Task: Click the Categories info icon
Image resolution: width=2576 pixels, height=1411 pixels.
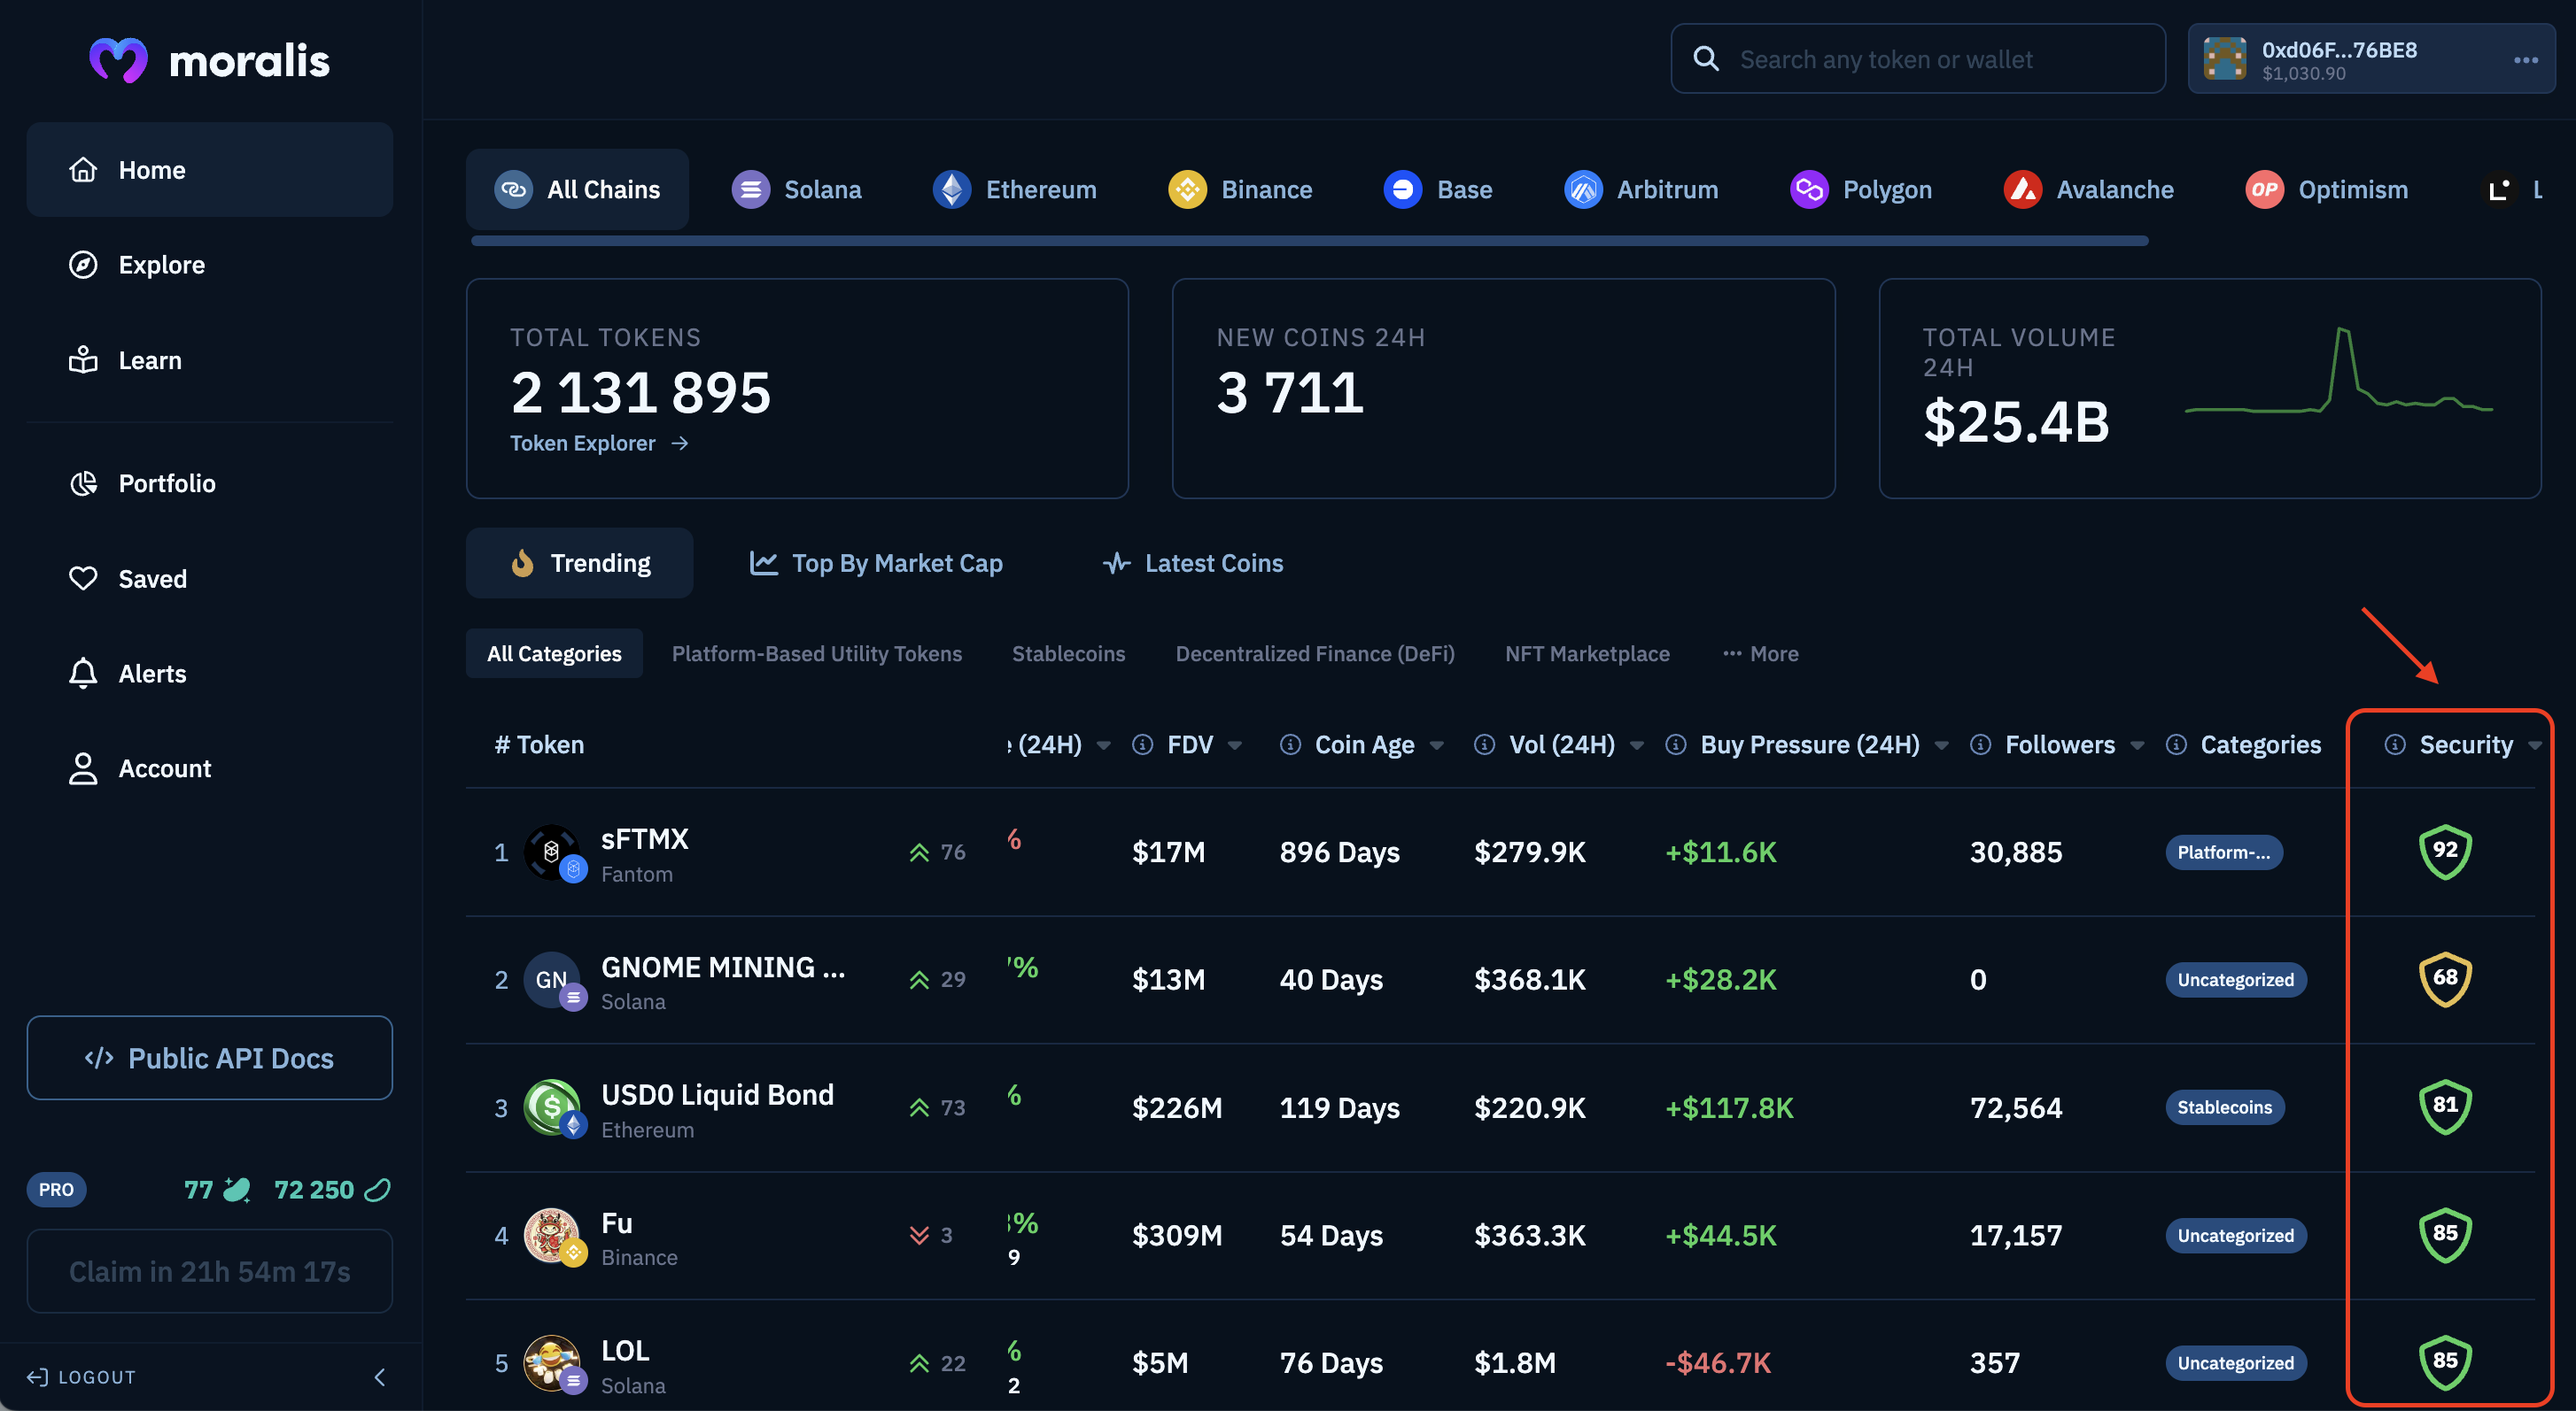Action: click(2176, 744)
